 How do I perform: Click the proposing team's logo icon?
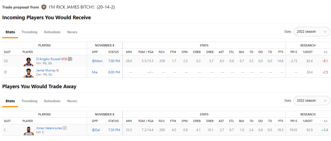[44, 7]
